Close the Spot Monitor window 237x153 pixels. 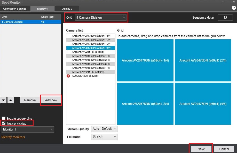pos(234,2)
